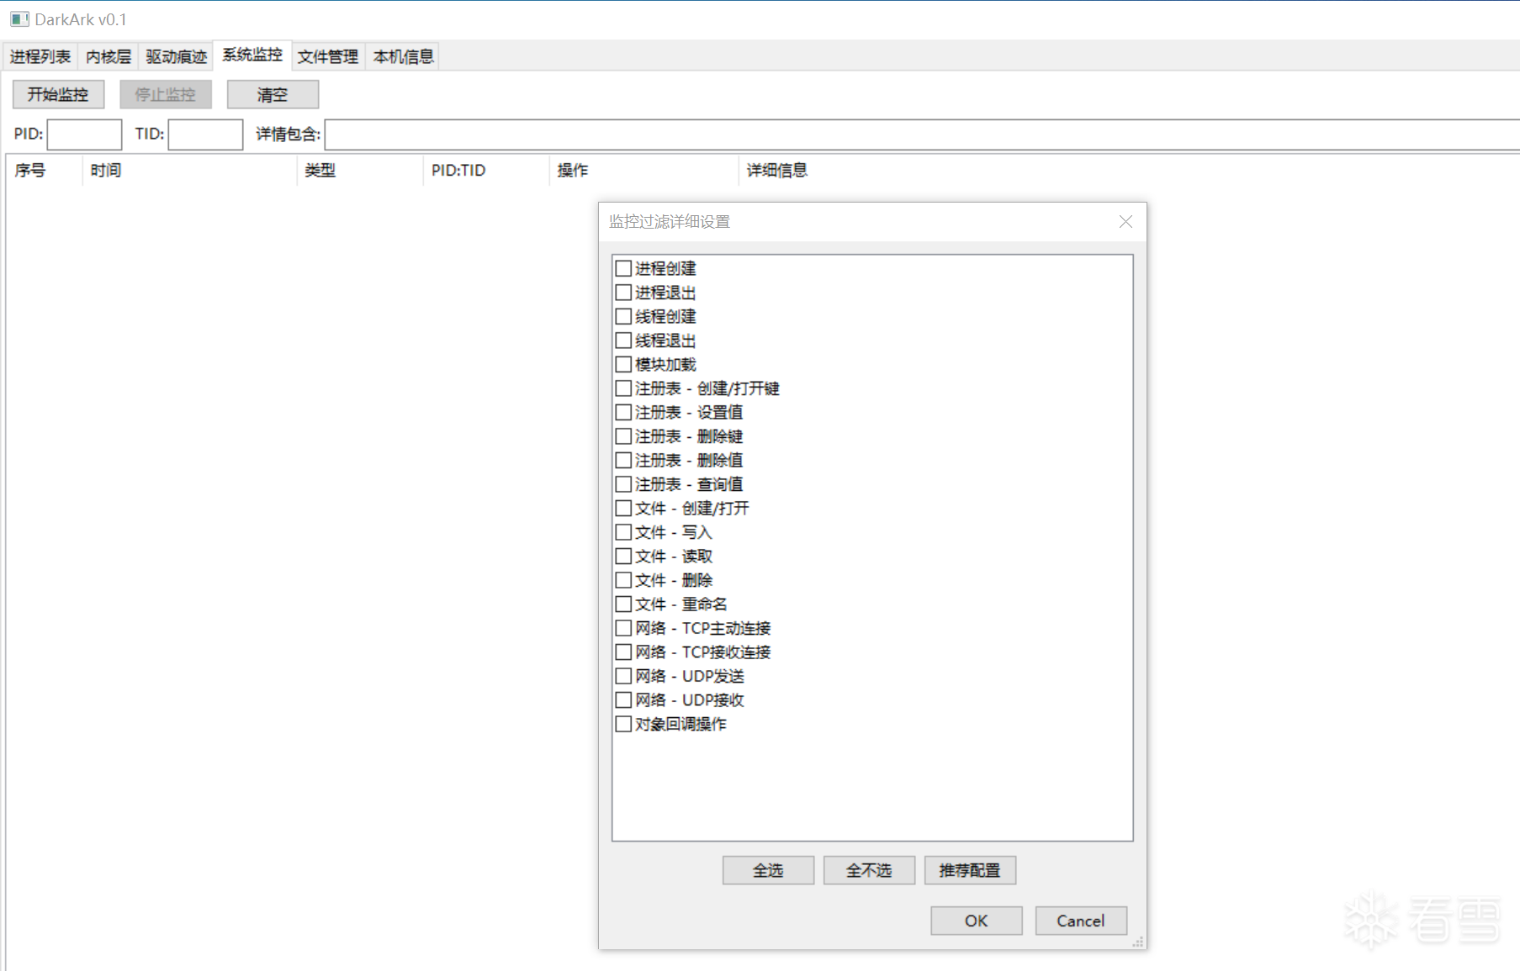Sort by the 时间 column header
The height and width of the screenshot is (971, 1520).
point(106,170)
